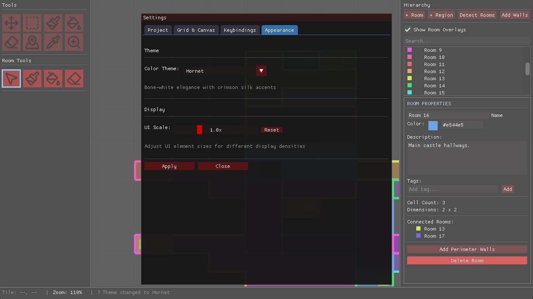Click the Settings window title bar
This screenshot has height=299, width=533.
[266, 18]
